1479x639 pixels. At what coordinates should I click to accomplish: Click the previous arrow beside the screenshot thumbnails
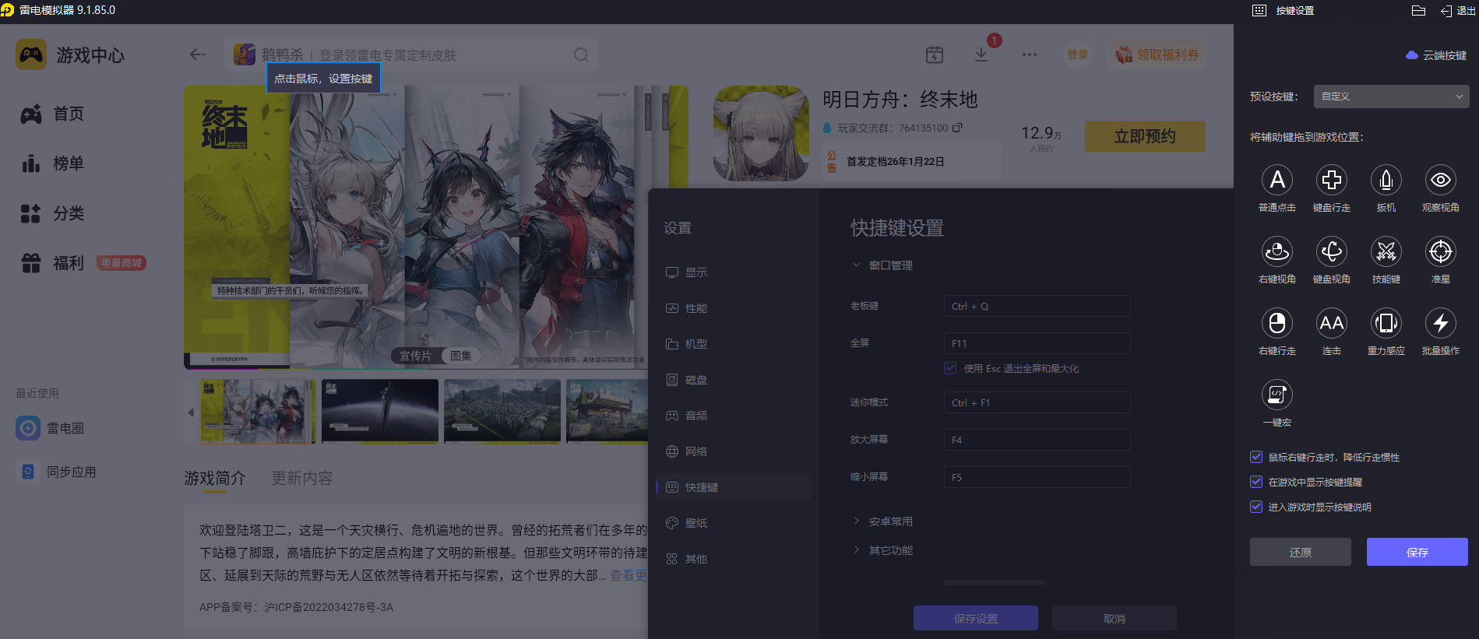tap(191, 413)
